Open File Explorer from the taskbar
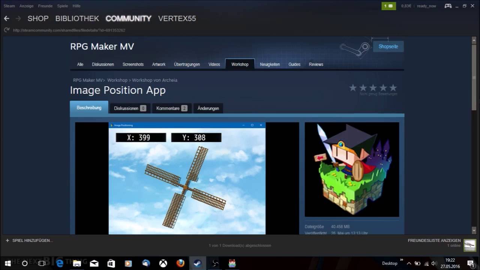The image size is (480, 270). [x=76, y=263]
